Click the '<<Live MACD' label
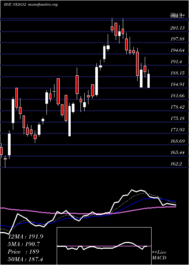The image size is (189, 265). [x=159, y=255]
